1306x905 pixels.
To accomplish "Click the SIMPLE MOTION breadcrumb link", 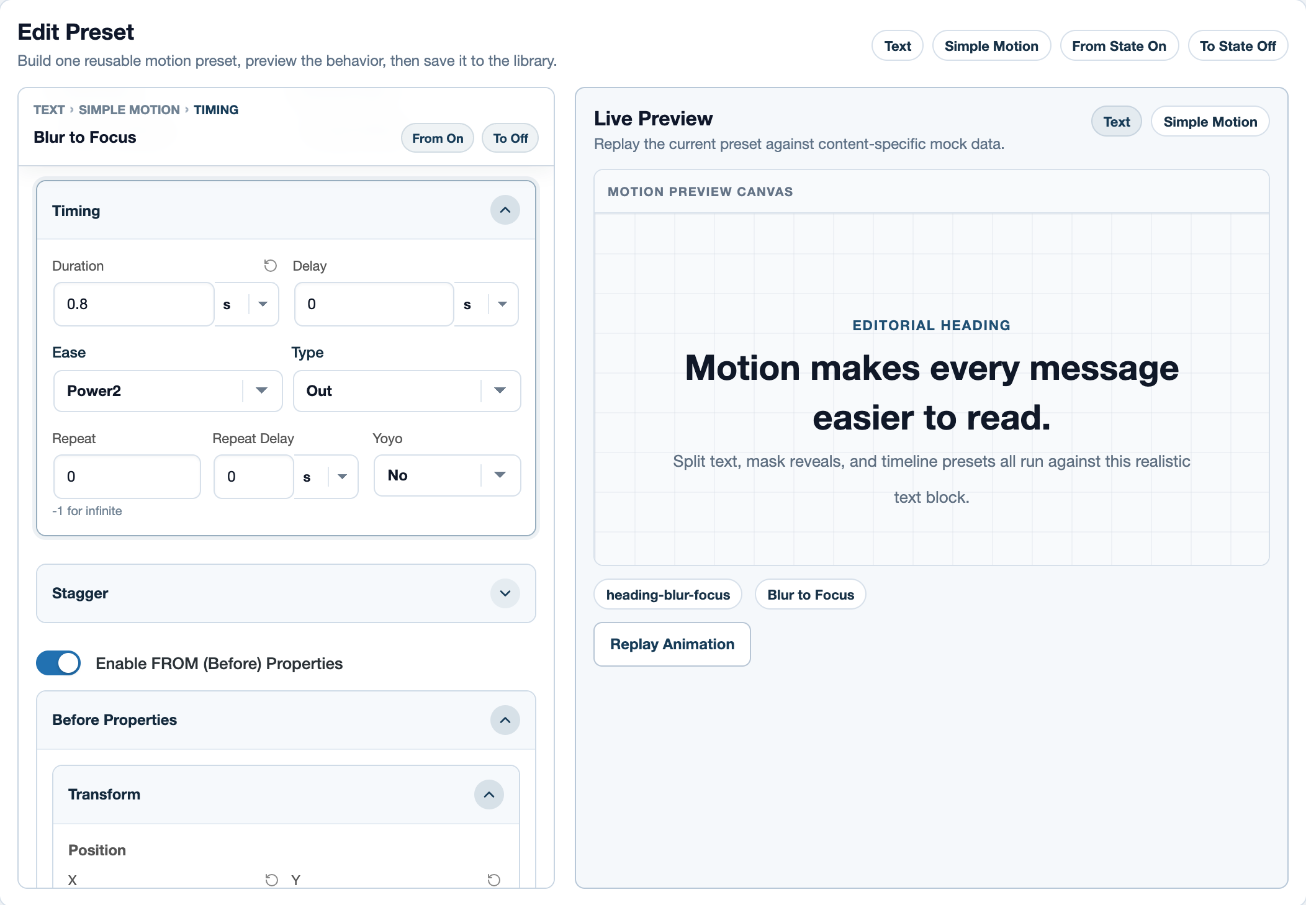I will (x=129, y=110).
